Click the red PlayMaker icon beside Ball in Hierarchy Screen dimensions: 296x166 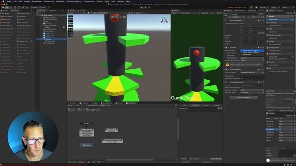click(x=64, y=27)
